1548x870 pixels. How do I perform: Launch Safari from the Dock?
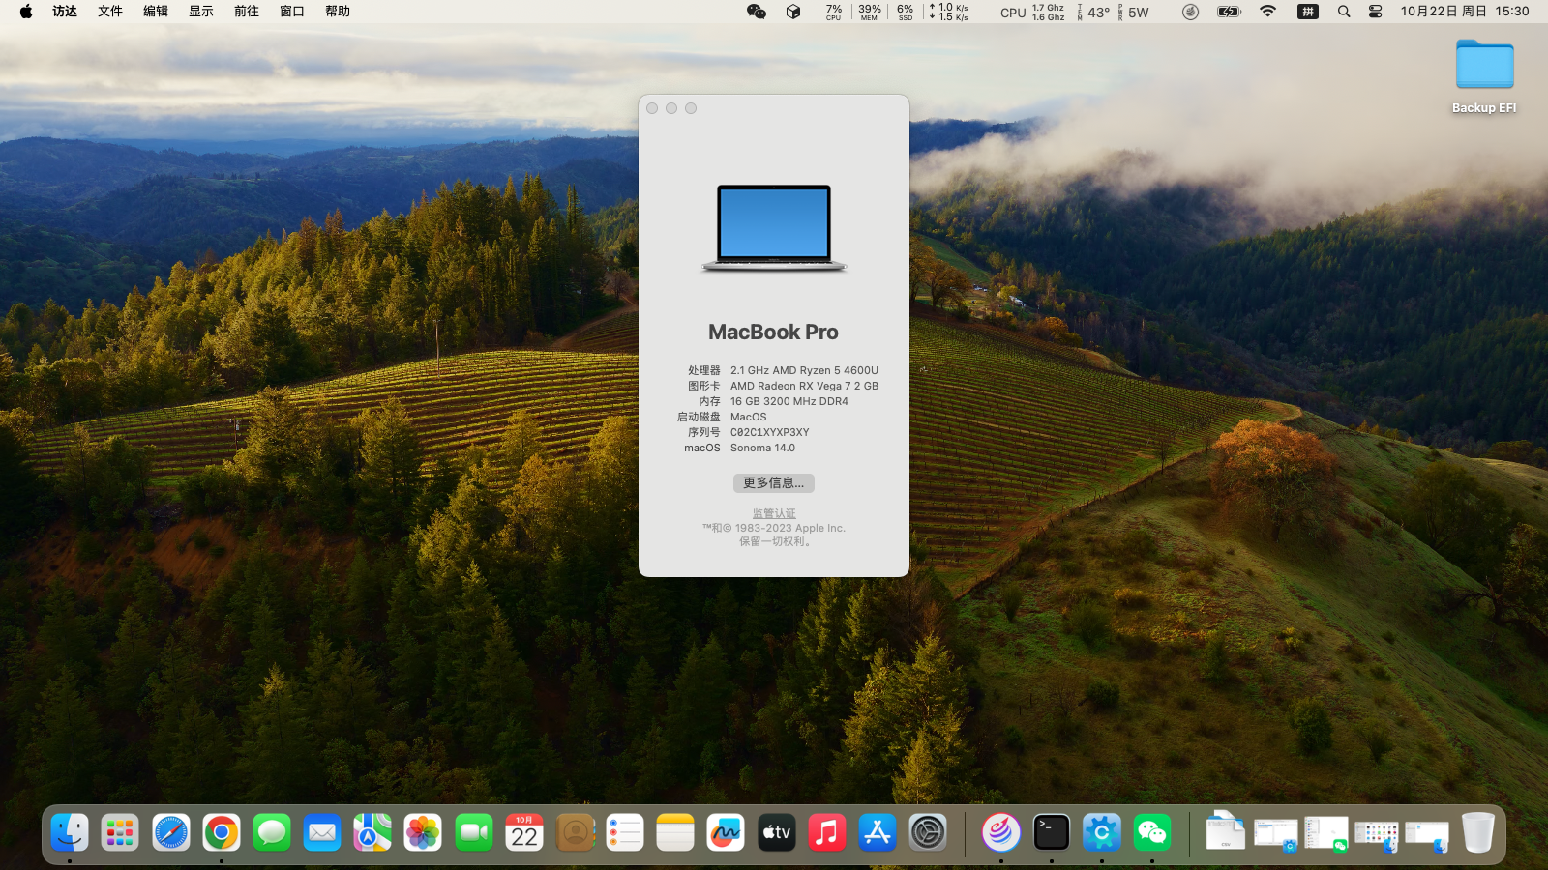tap(171, 832)
